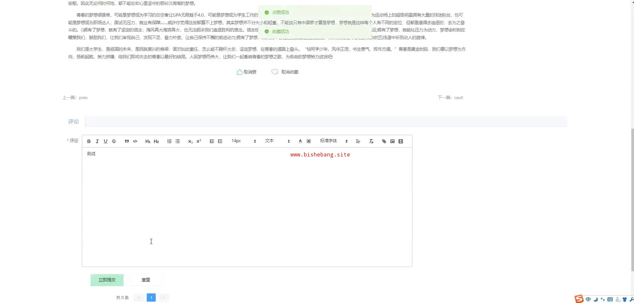Open the 文本 heading style dropdown

[x=277, y=141]
